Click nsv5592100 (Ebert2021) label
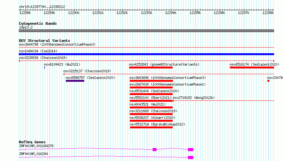 click(150, 98)
